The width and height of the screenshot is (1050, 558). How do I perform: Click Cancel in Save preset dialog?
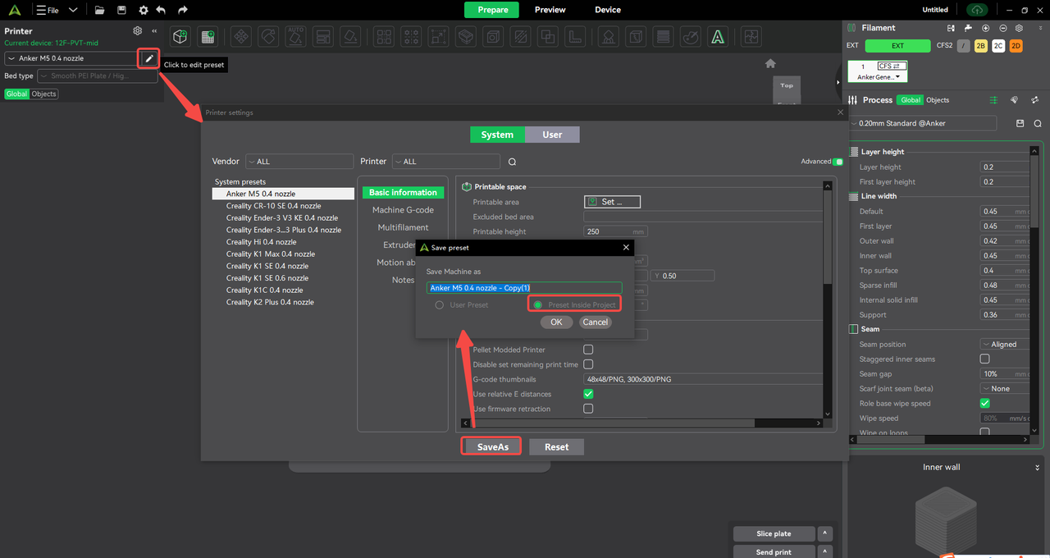(x=595, y=322)
